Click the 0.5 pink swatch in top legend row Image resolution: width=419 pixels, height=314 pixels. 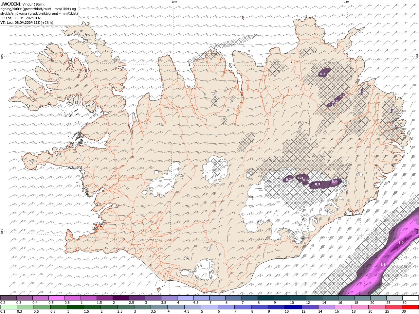[x=57, y=298]
